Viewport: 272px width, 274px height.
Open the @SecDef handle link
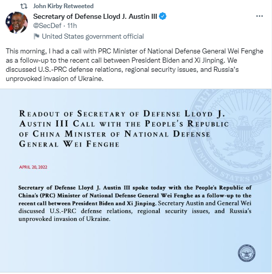[47, 25]
